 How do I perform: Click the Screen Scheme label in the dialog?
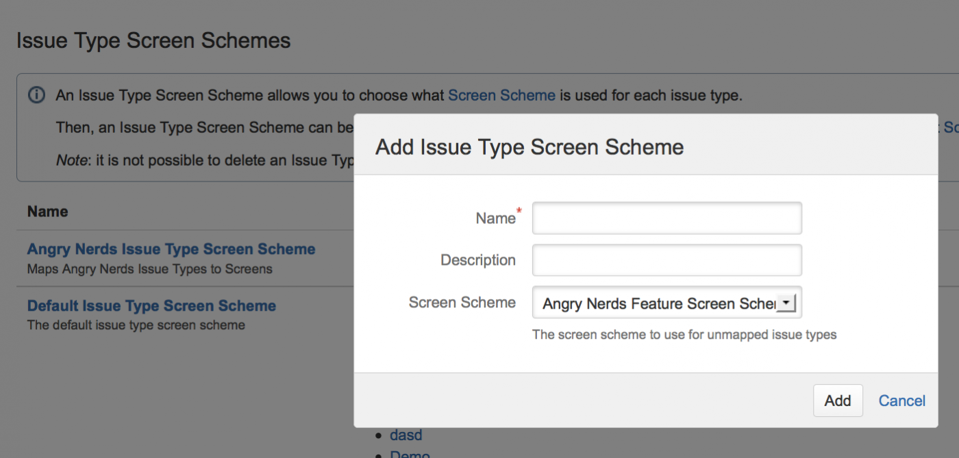pos(462,303)
